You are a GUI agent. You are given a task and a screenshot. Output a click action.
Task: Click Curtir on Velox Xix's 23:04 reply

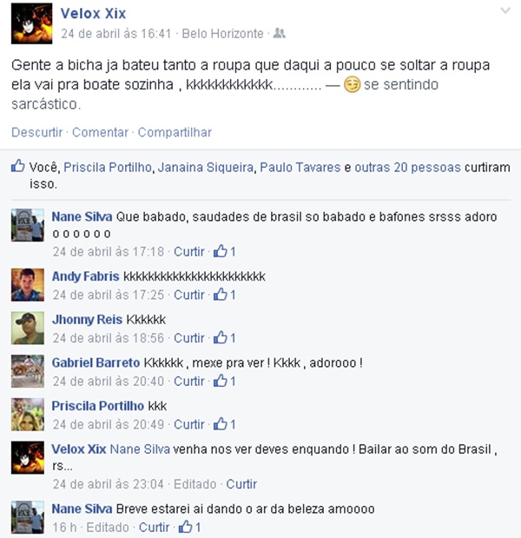[x=241, y=484]
